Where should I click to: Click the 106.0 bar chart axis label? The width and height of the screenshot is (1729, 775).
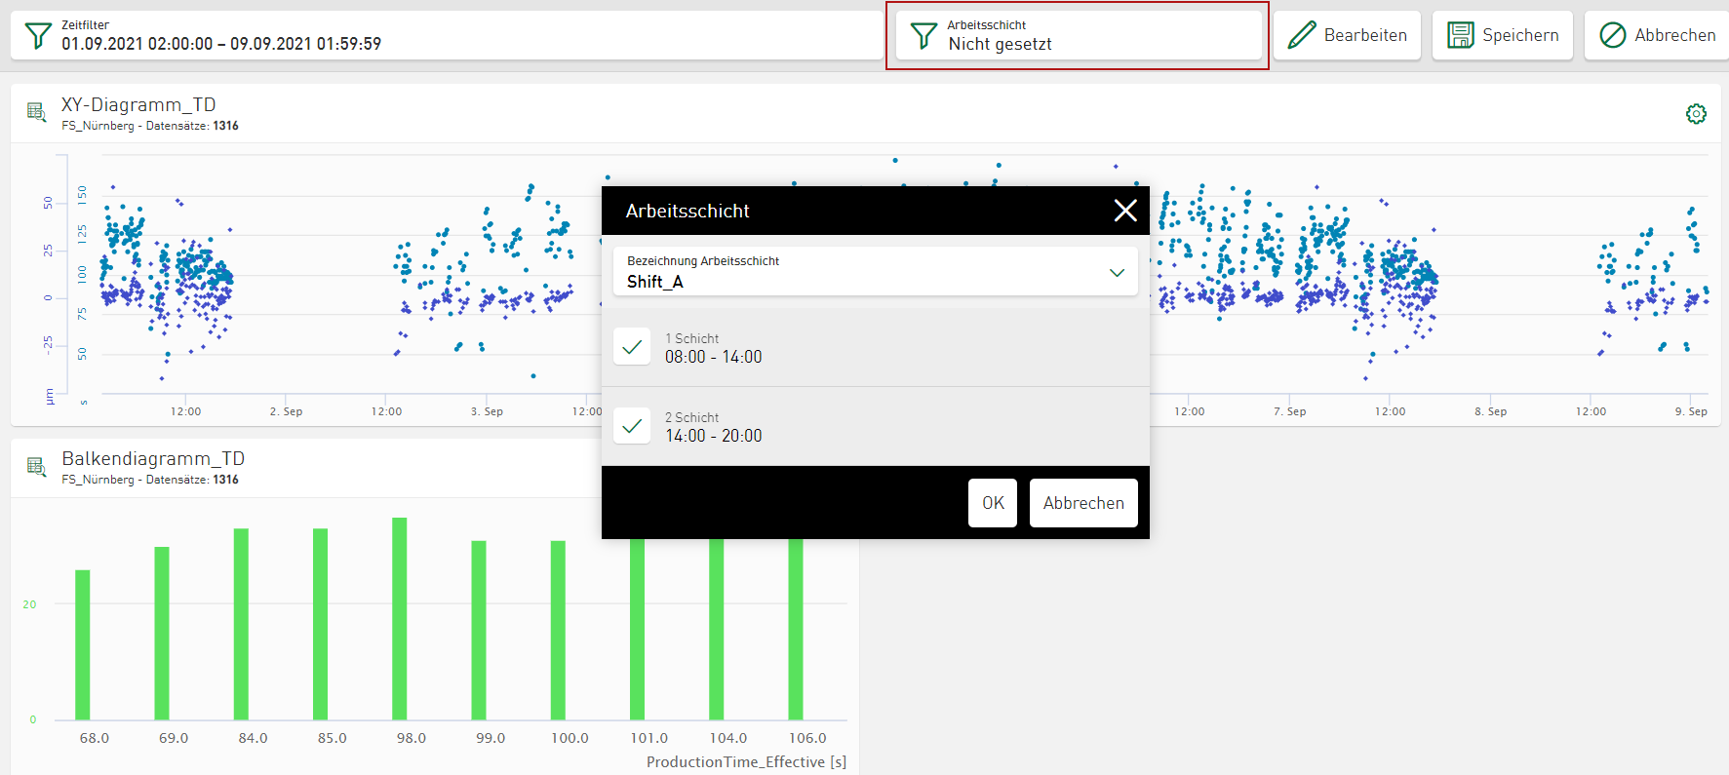pos(807,738)
